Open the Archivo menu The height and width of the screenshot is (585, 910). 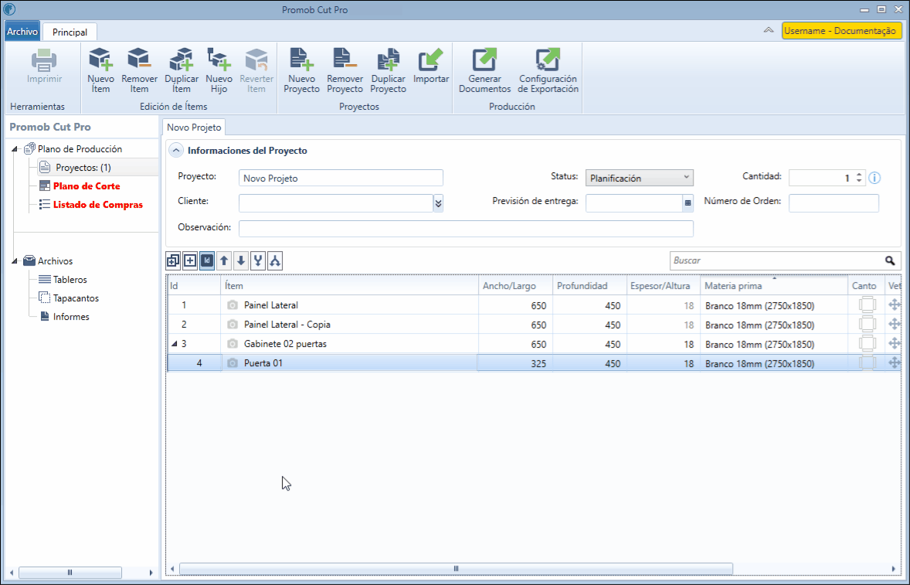pos(22,32)
